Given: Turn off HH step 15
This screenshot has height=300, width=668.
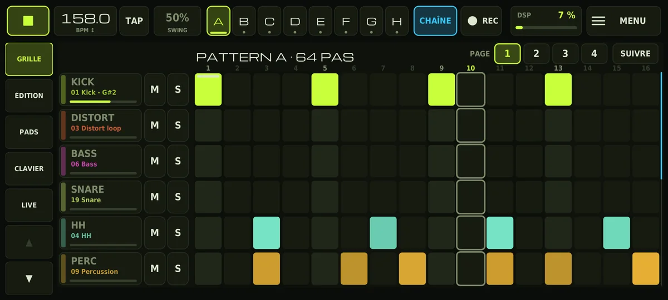Looking at the screenshot, I should click(x=617, y=233).
